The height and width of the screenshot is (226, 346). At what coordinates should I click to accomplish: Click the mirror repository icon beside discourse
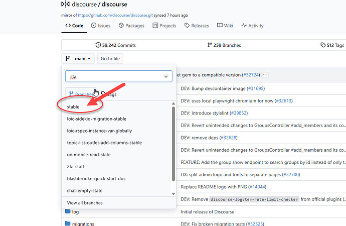[x=65, y=5]
